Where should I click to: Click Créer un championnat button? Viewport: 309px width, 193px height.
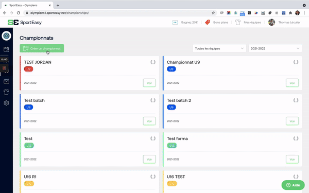coord(42,48)
